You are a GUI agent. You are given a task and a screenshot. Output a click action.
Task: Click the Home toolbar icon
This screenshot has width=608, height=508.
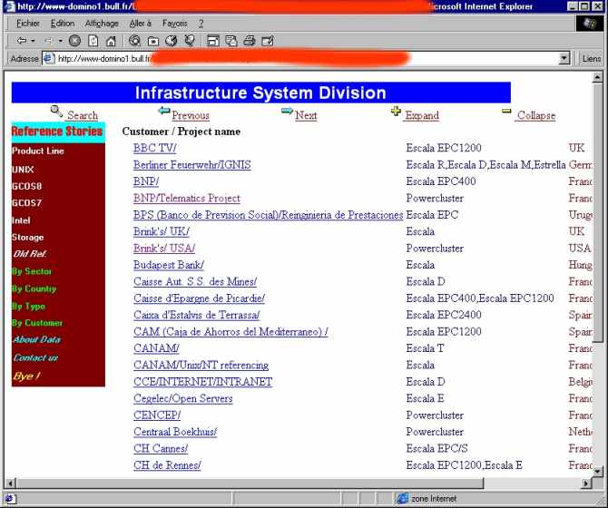[x=111, y=40]
